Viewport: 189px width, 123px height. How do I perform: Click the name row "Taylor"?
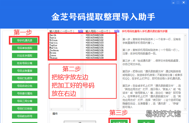point(53,45)
